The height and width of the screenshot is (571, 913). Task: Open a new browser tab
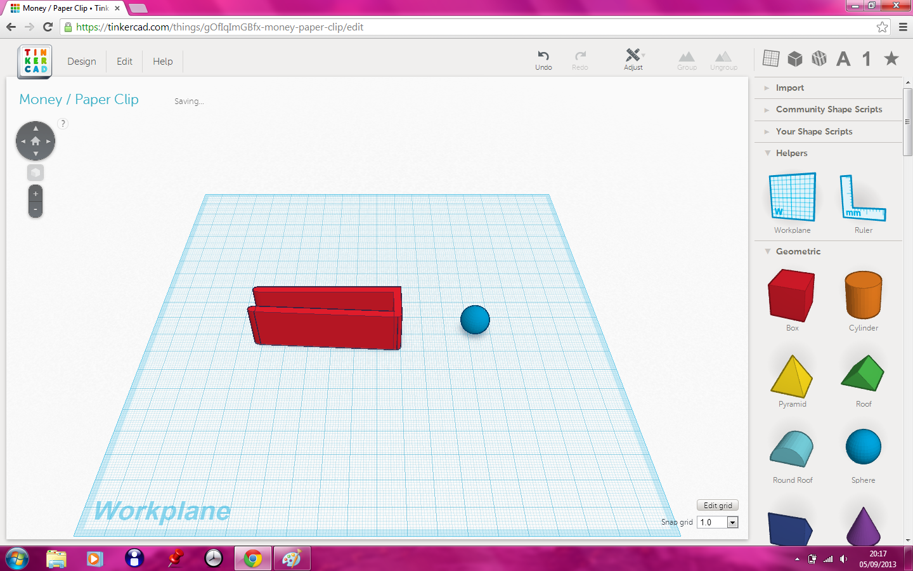(x=138, y=8)
